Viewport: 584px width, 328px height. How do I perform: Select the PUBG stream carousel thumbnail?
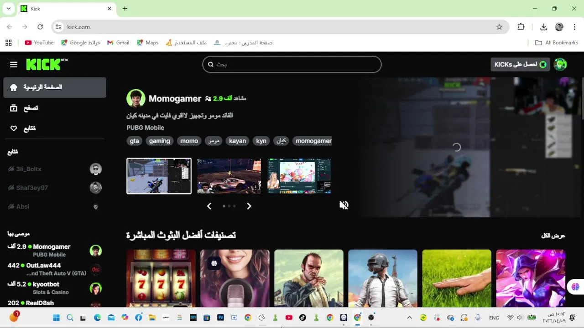click(159, 176)
